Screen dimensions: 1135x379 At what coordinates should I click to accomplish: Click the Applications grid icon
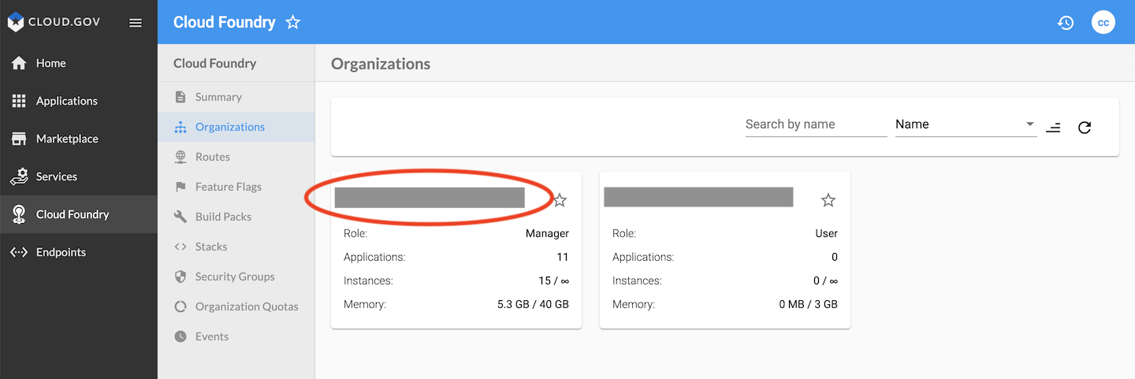19,101
